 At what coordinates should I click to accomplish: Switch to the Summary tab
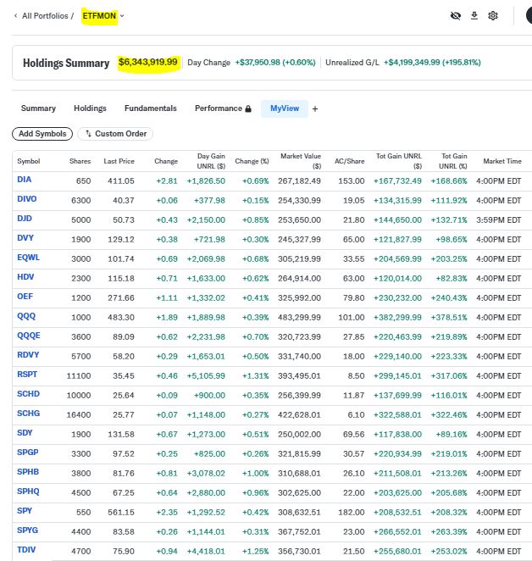38,108
